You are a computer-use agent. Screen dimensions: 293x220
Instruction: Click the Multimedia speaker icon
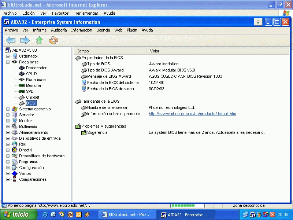[x=15, y=126]
